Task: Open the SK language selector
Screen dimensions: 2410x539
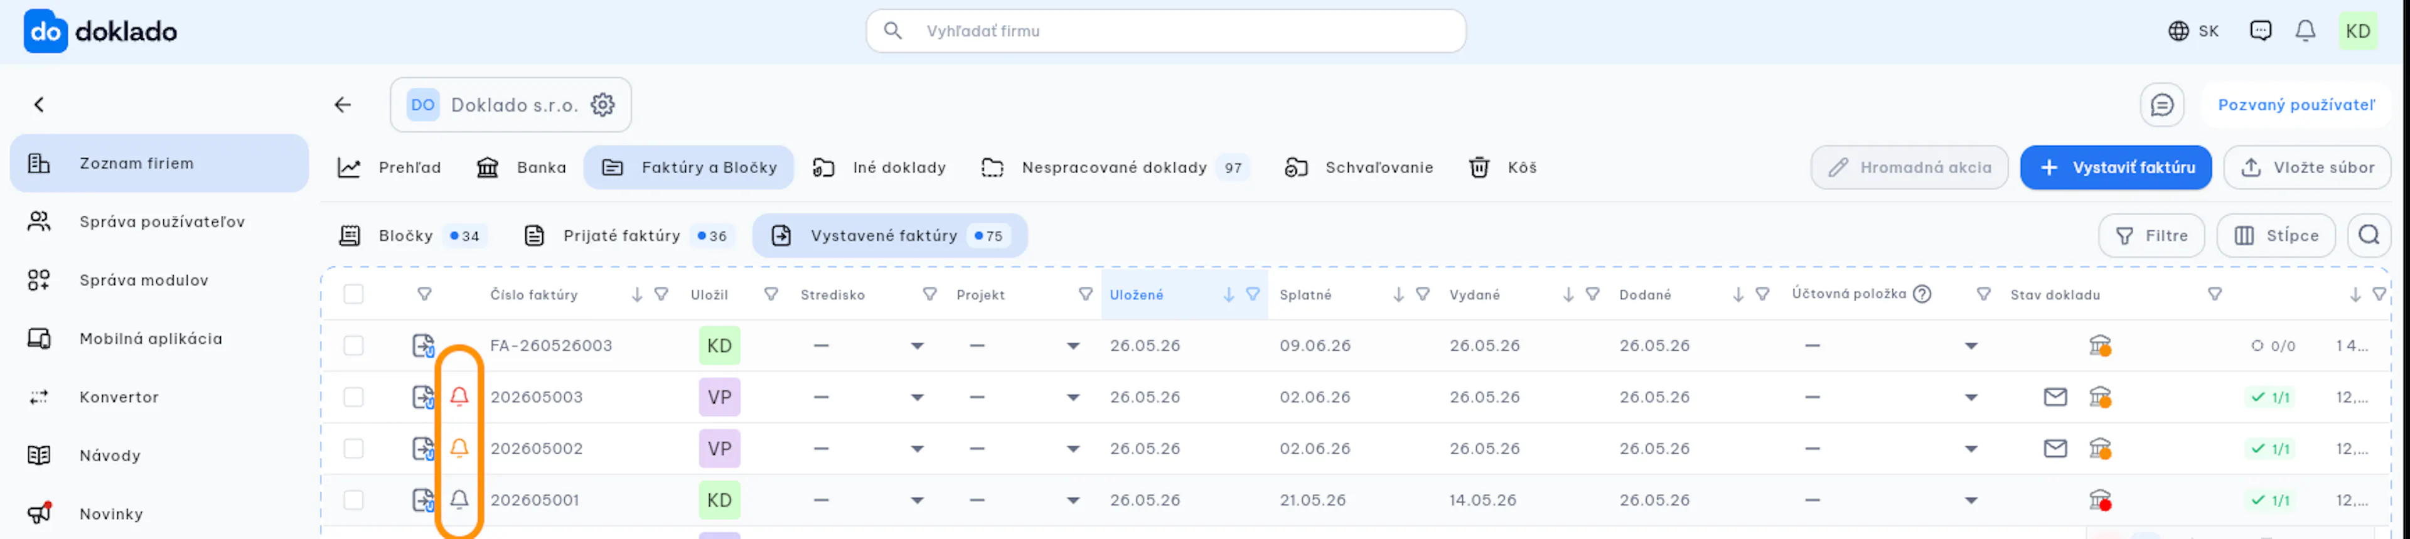Action: (x=2193, y=31)
